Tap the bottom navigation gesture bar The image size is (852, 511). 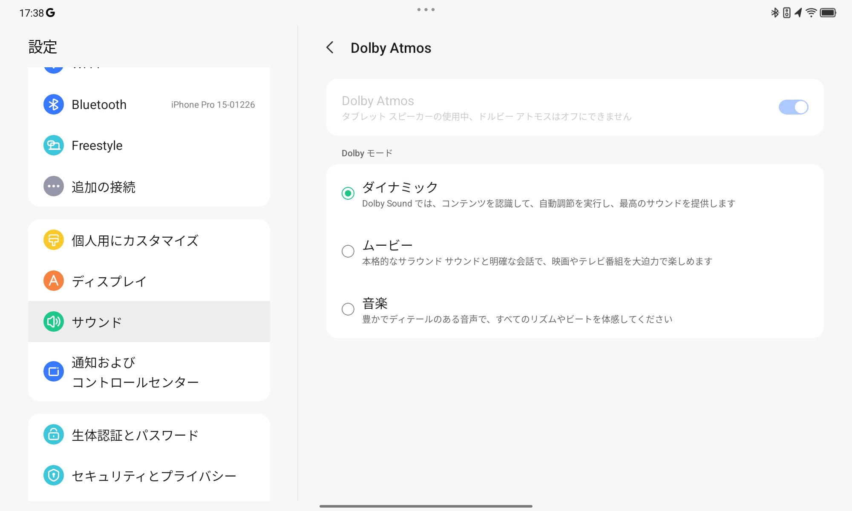click(426, 506)
